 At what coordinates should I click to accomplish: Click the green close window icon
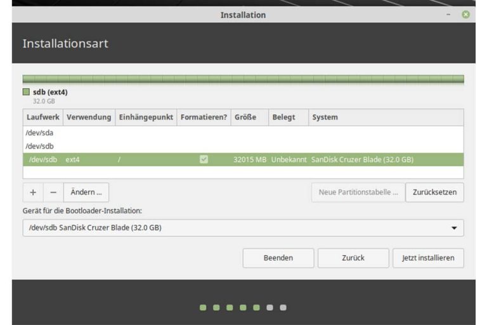466,15
